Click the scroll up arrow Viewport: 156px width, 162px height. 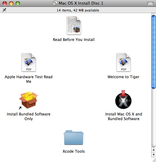[x=154, y=150]
